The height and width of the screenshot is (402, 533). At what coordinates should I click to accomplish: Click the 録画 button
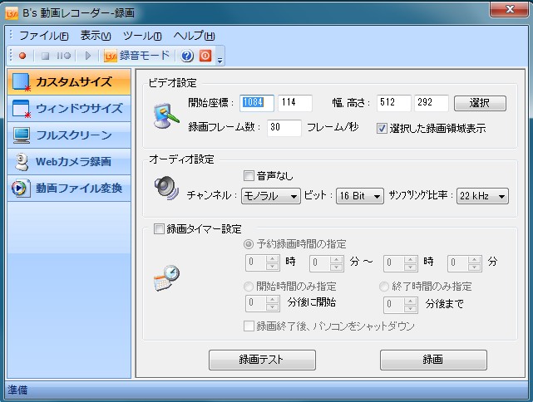tap(433, 360)
